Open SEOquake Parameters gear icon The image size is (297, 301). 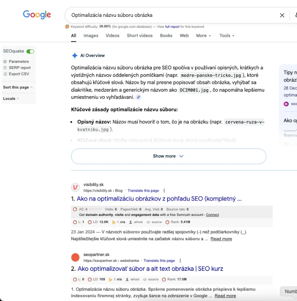[5, 62]
